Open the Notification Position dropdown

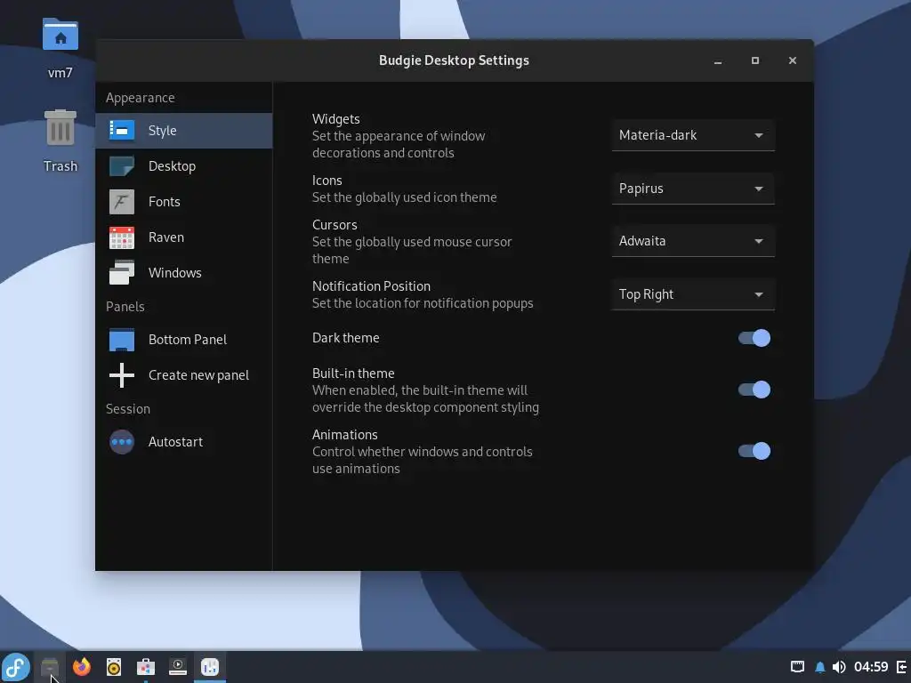pos(693,294)
